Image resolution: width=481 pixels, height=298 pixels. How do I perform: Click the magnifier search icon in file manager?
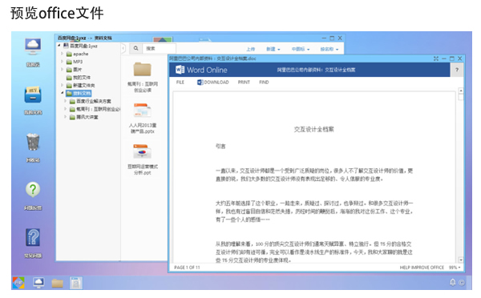click(136, 48)
